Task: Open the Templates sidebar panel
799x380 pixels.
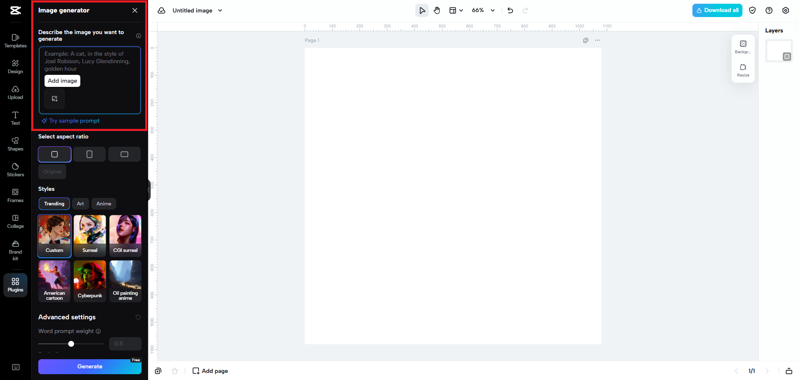Action: pos(15,41)
